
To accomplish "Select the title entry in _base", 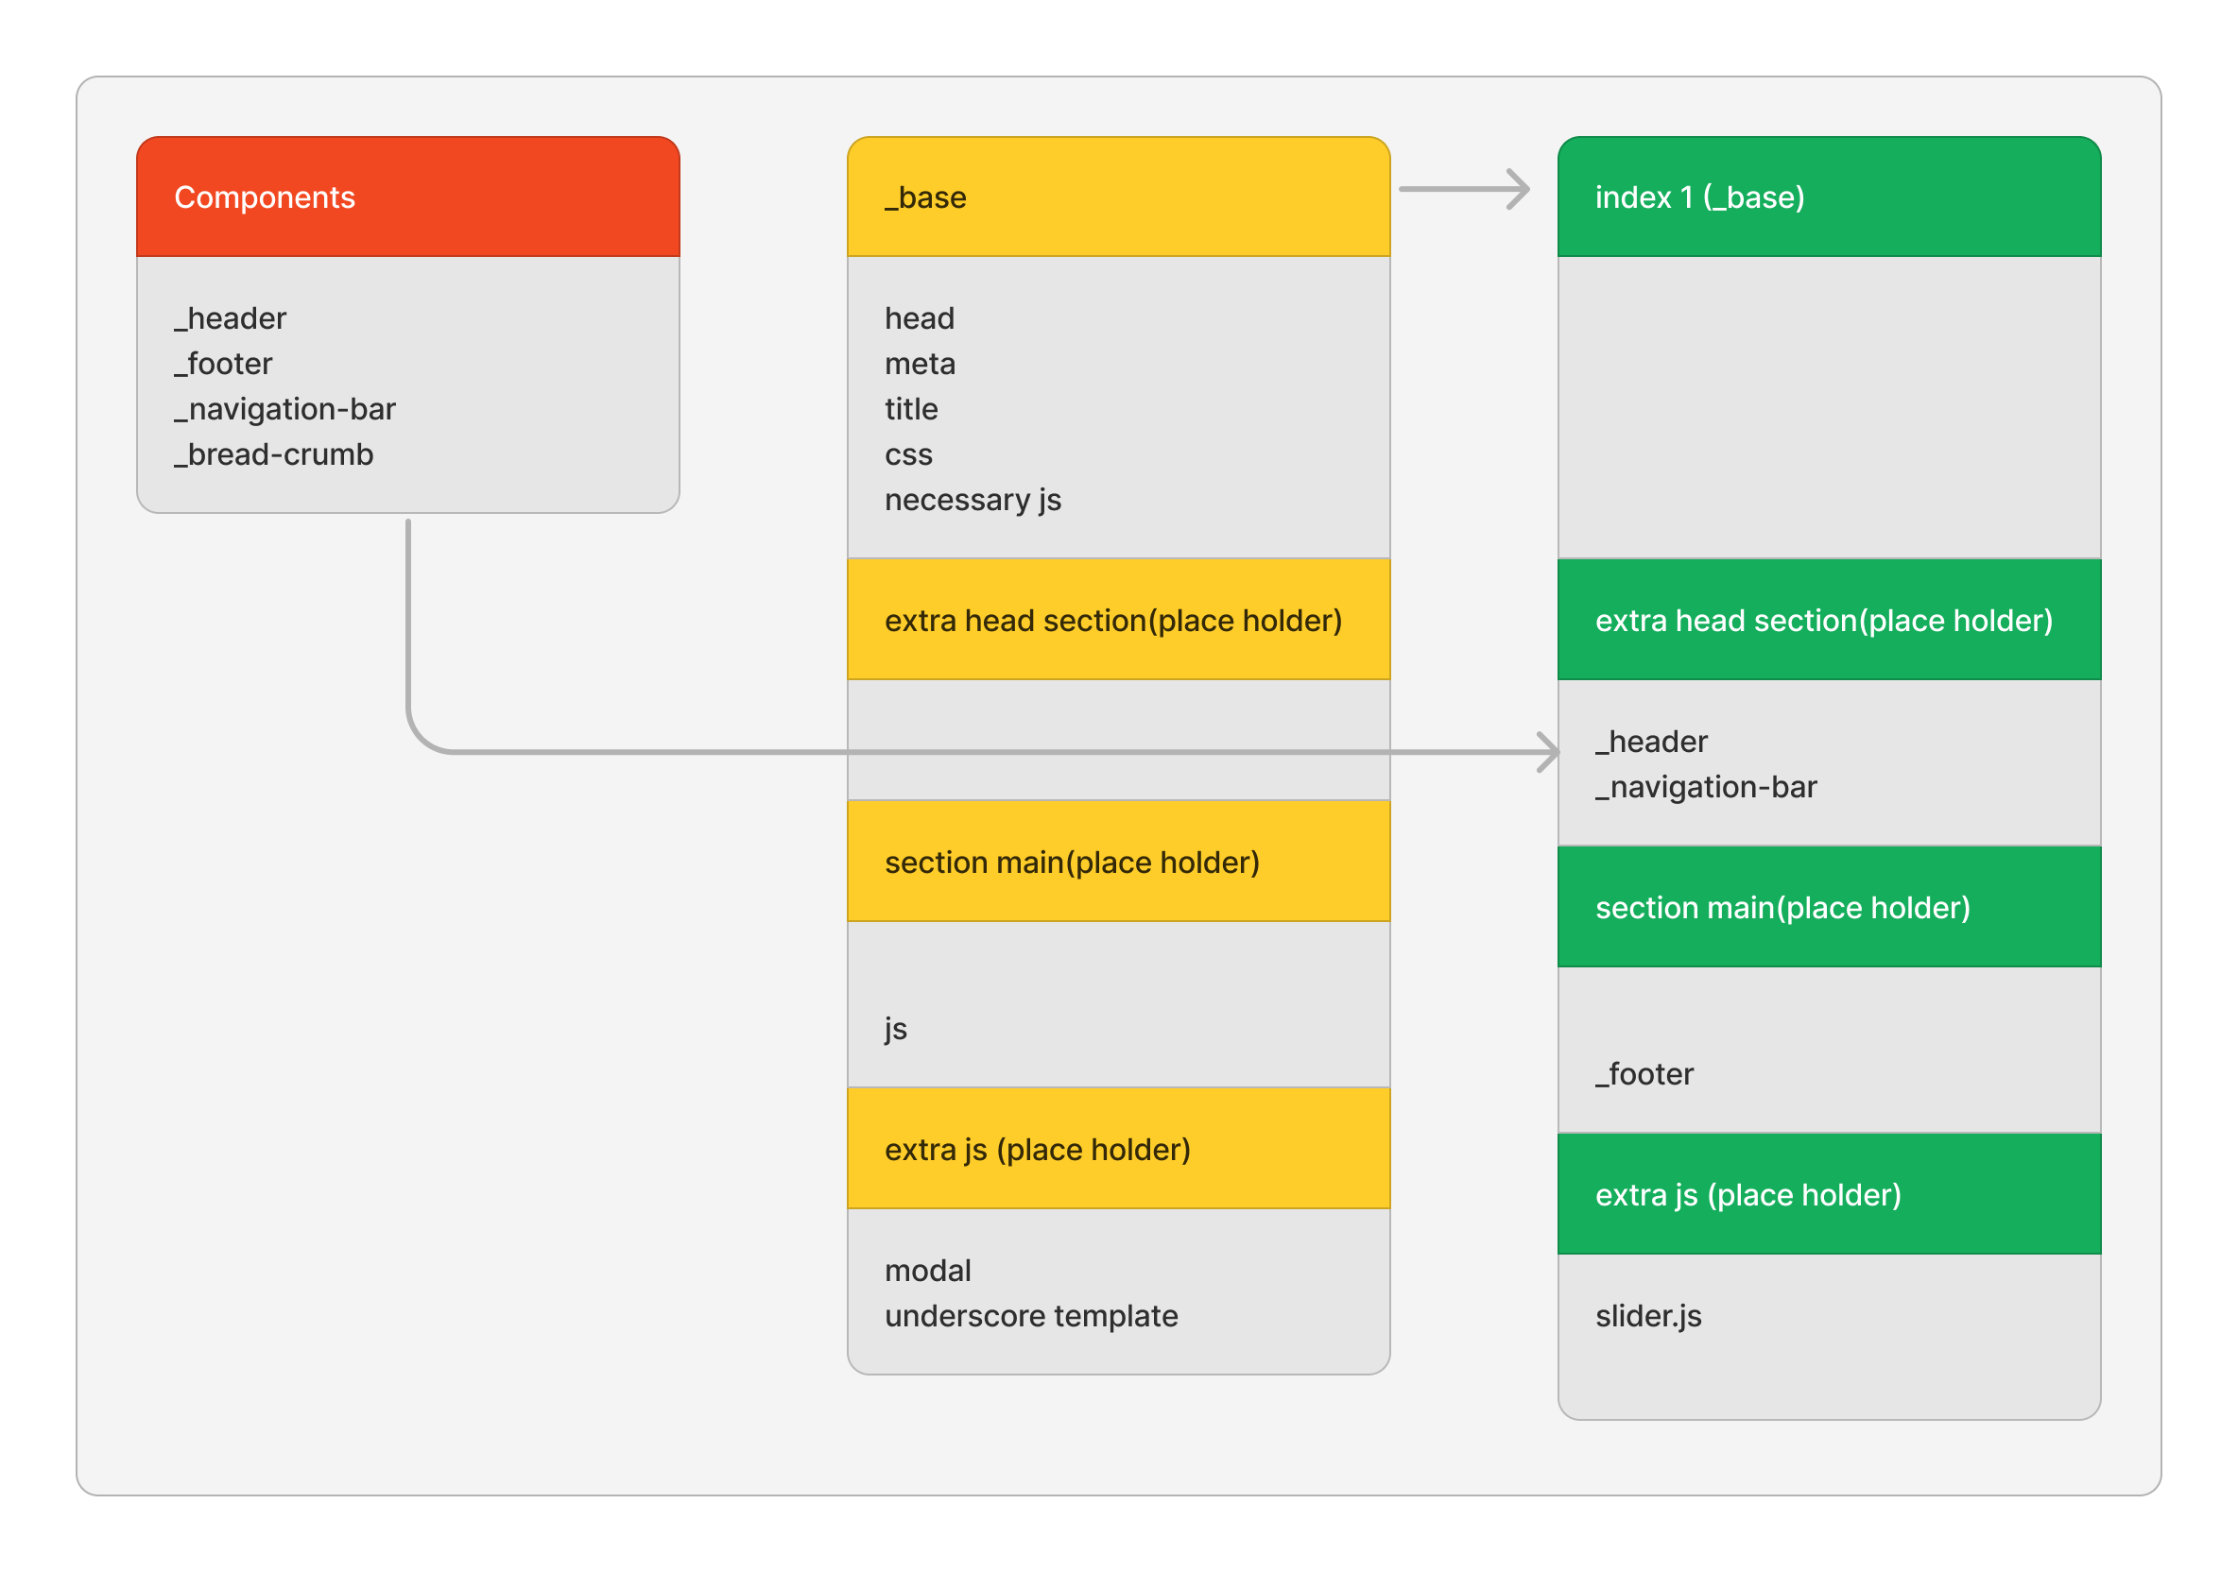I will [x=910, y=408].
